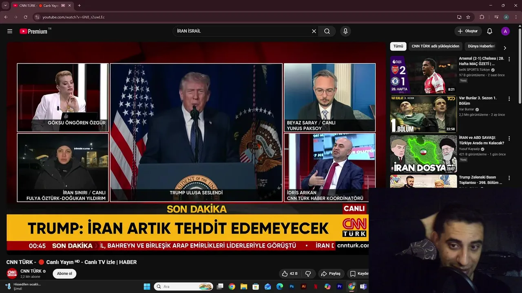
Task: Open Trump Zelenski Basın Toplantısı title
Action: 480,180
